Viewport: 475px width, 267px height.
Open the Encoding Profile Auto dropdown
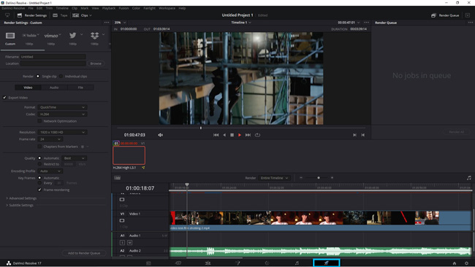coord(50,171)
